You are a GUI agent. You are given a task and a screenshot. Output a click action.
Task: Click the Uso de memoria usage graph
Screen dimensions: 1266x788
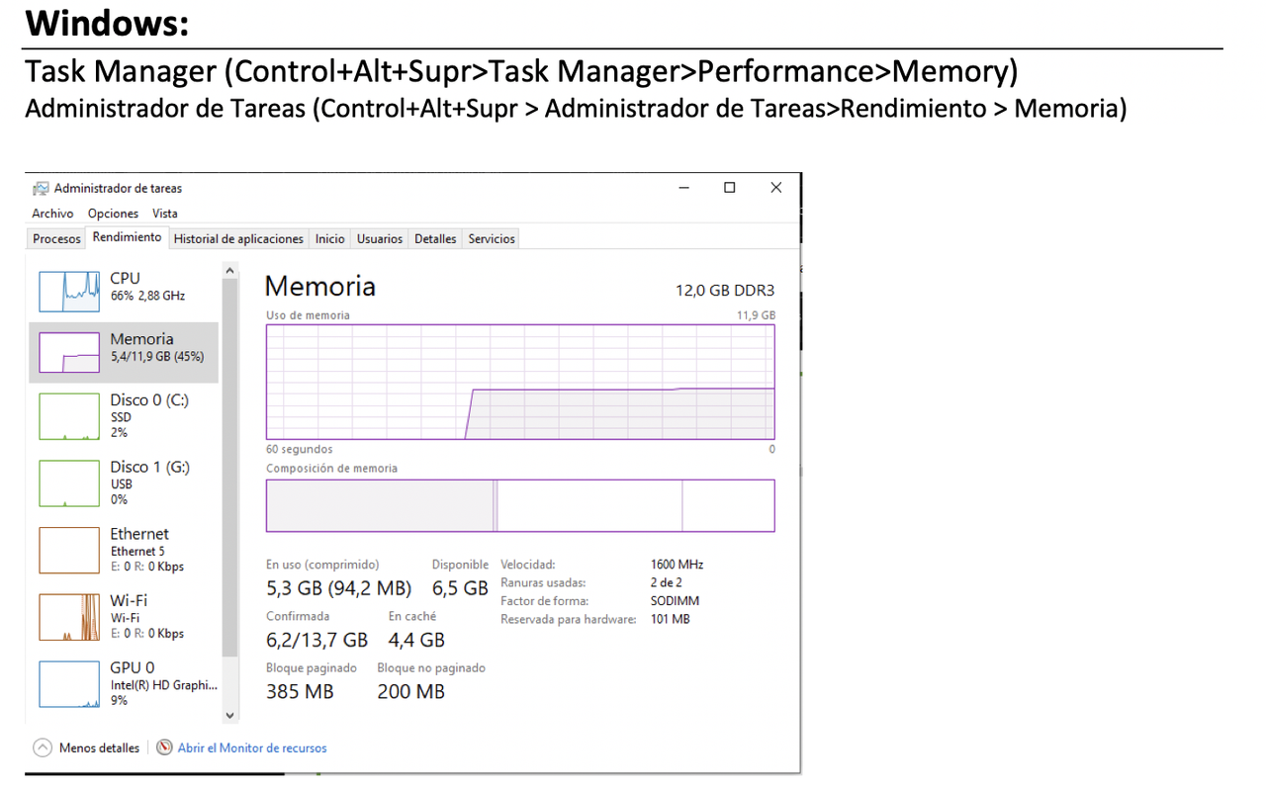coord(519,384)
